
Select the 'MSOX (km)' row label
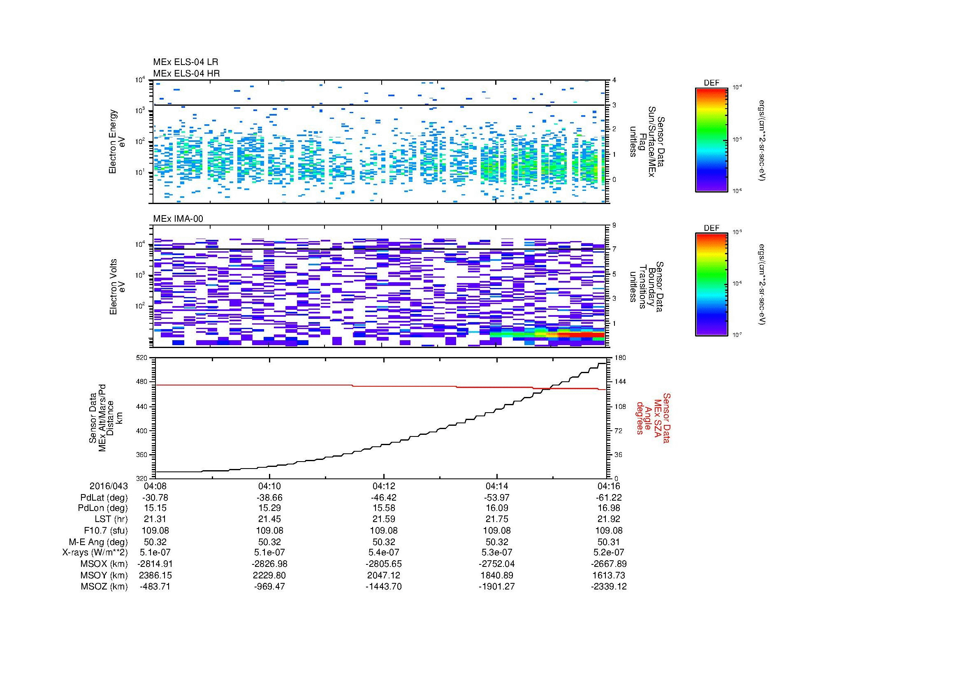pyautogui.click(x=104, y=564)
